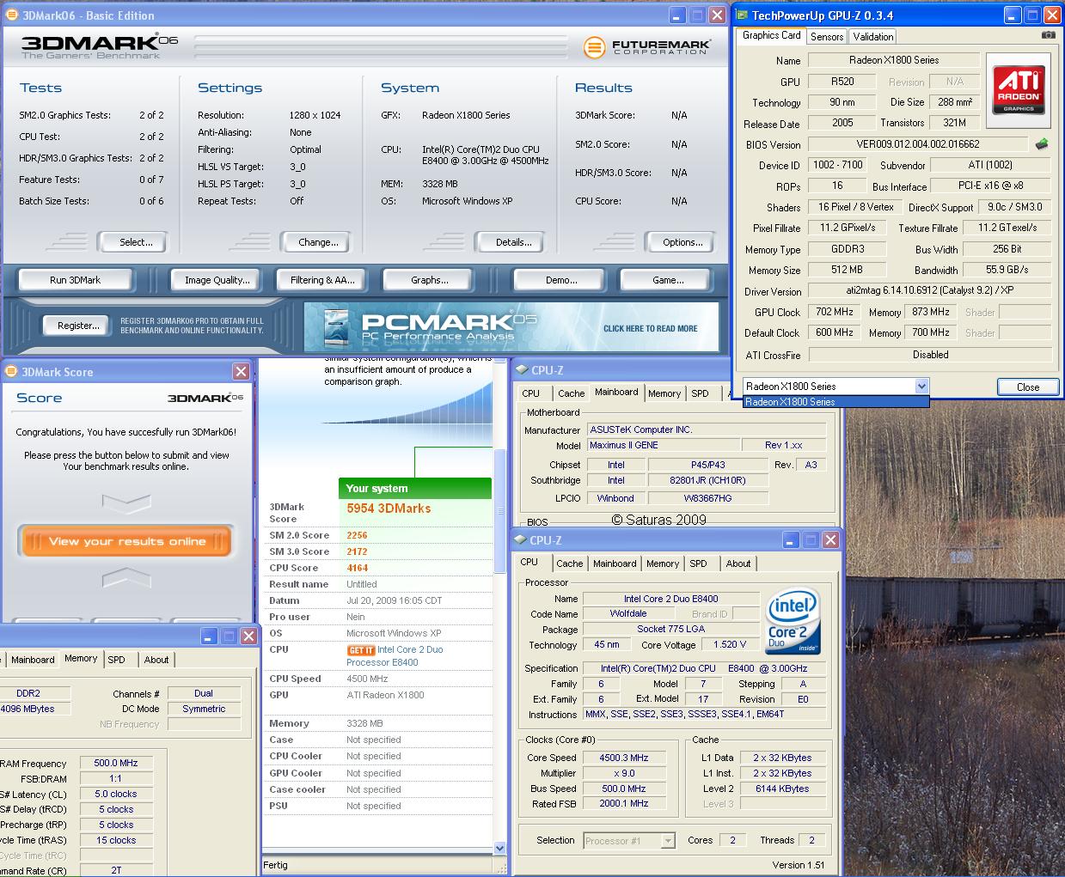This screenshot has width=1065, height=877.
Task: Click the CPU-Z Mainboard window title icon
Action: (x=521, y=370)
